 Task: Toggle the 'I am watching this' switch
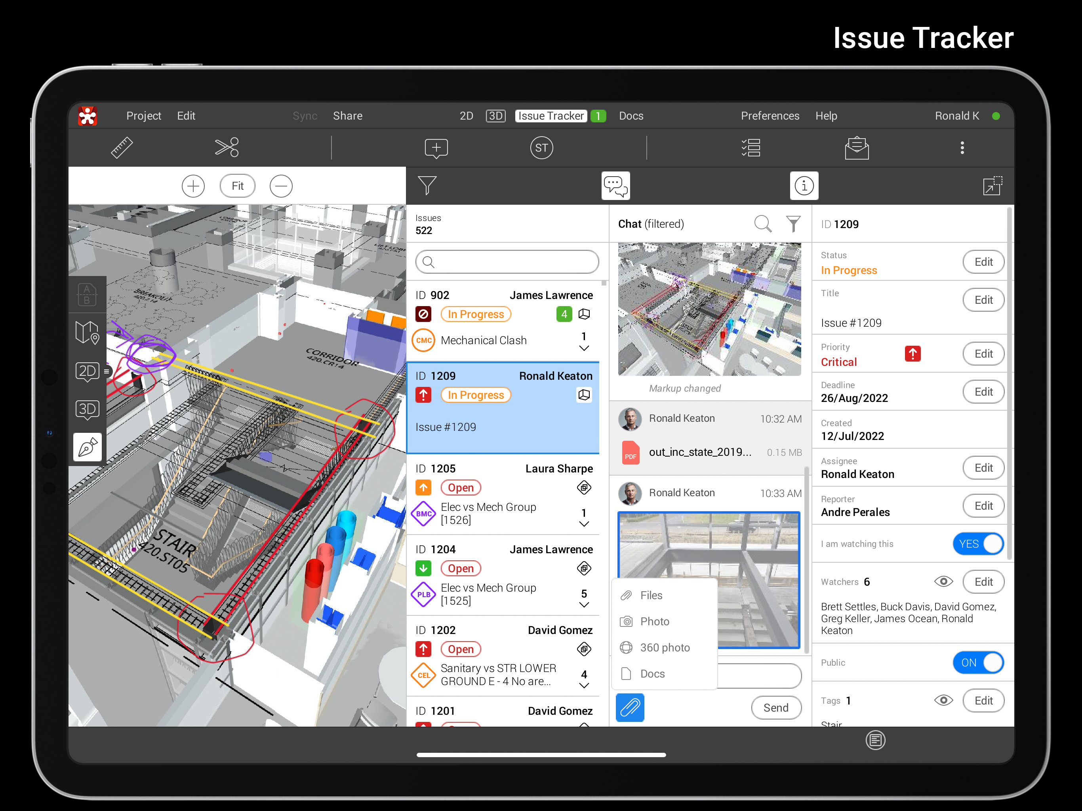coord(978,543)
